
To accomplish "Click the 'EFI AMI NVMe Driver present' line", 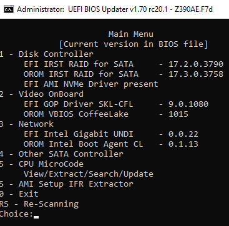I will (91, 84).
